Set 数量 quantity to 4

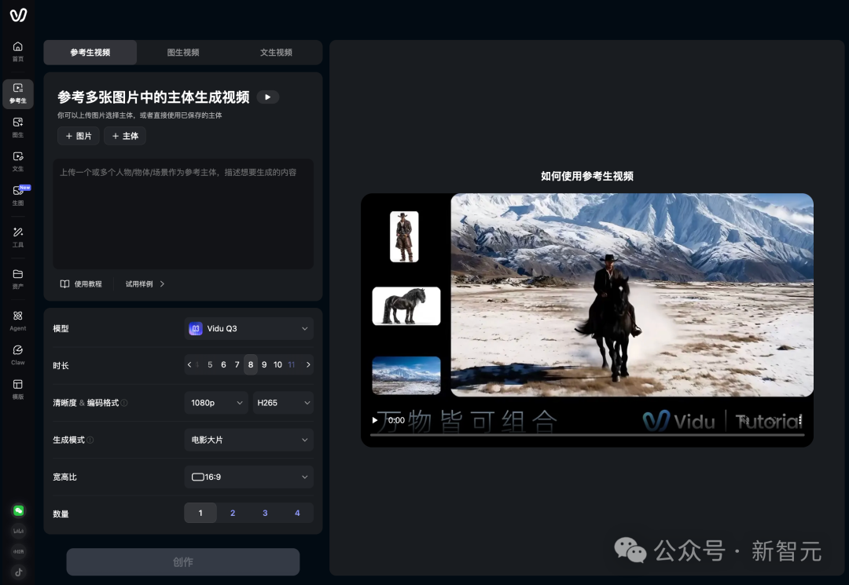pyautogui.click(x=297, y=513)
